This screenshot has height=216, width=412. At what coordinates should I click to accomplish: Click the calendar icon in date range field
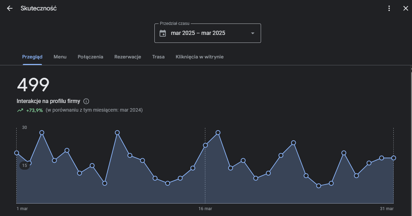pos(163,33)
